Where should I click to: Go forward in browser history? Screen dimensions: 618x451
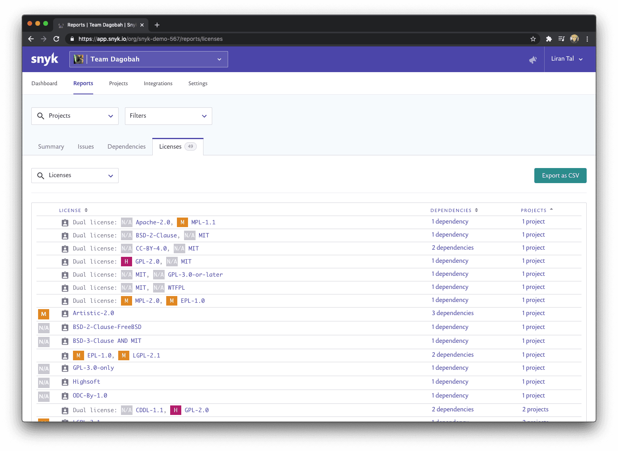coord(44,39)
